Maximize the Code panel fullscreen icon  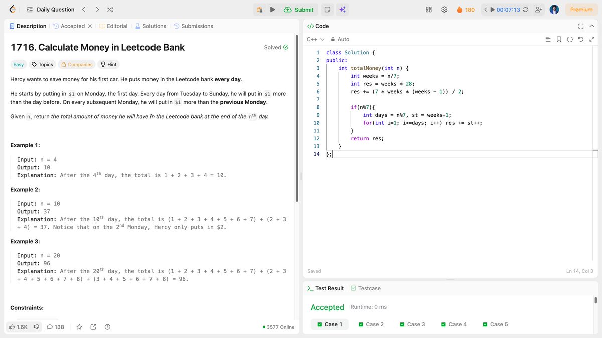point(581,26)
